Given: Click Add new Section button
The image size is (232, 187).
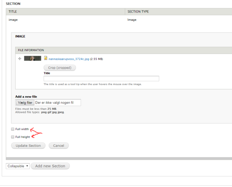Looking at the screenshot, I should pyautogui.click(x=50, y=166).
